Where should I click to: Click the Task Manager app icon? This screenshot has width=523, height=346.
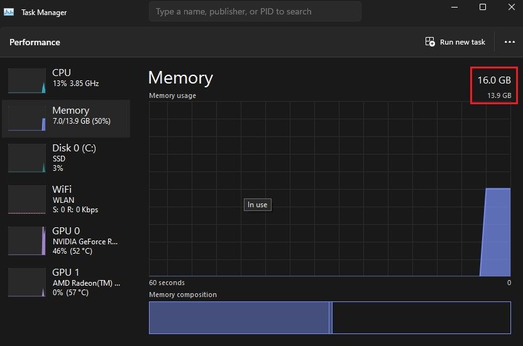pyautogui.click(x=9, y=12)
